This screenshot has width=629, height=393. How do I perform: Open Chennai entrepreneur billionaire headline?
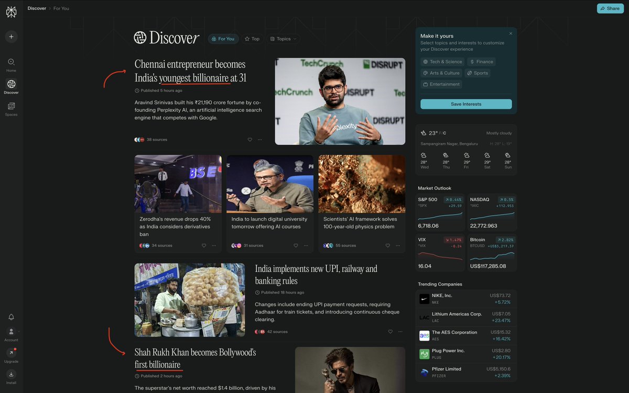[x=190, y=71]
